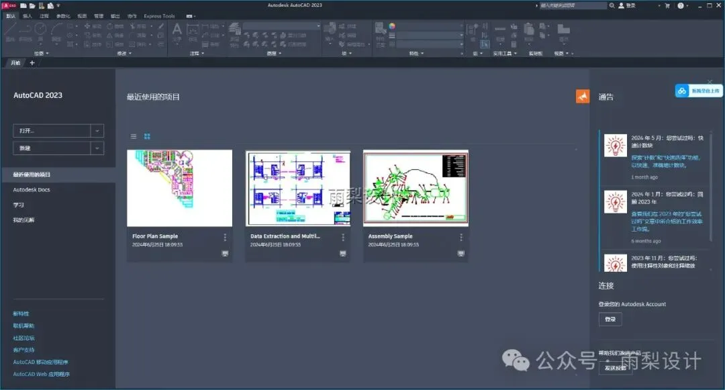Expand the 注释 (Annotation) panel arrow
Screen dimensions: 725x390
coord(203,54)
